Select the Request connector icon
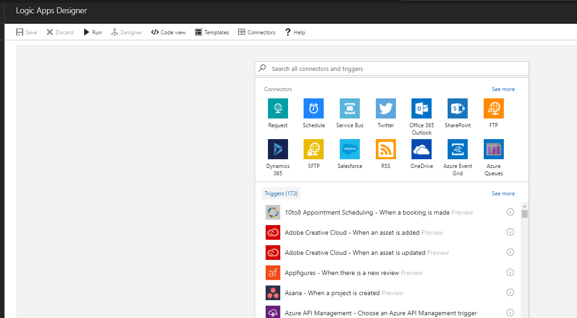This screenshot has width=577, height=318. (x=278, y=108)
